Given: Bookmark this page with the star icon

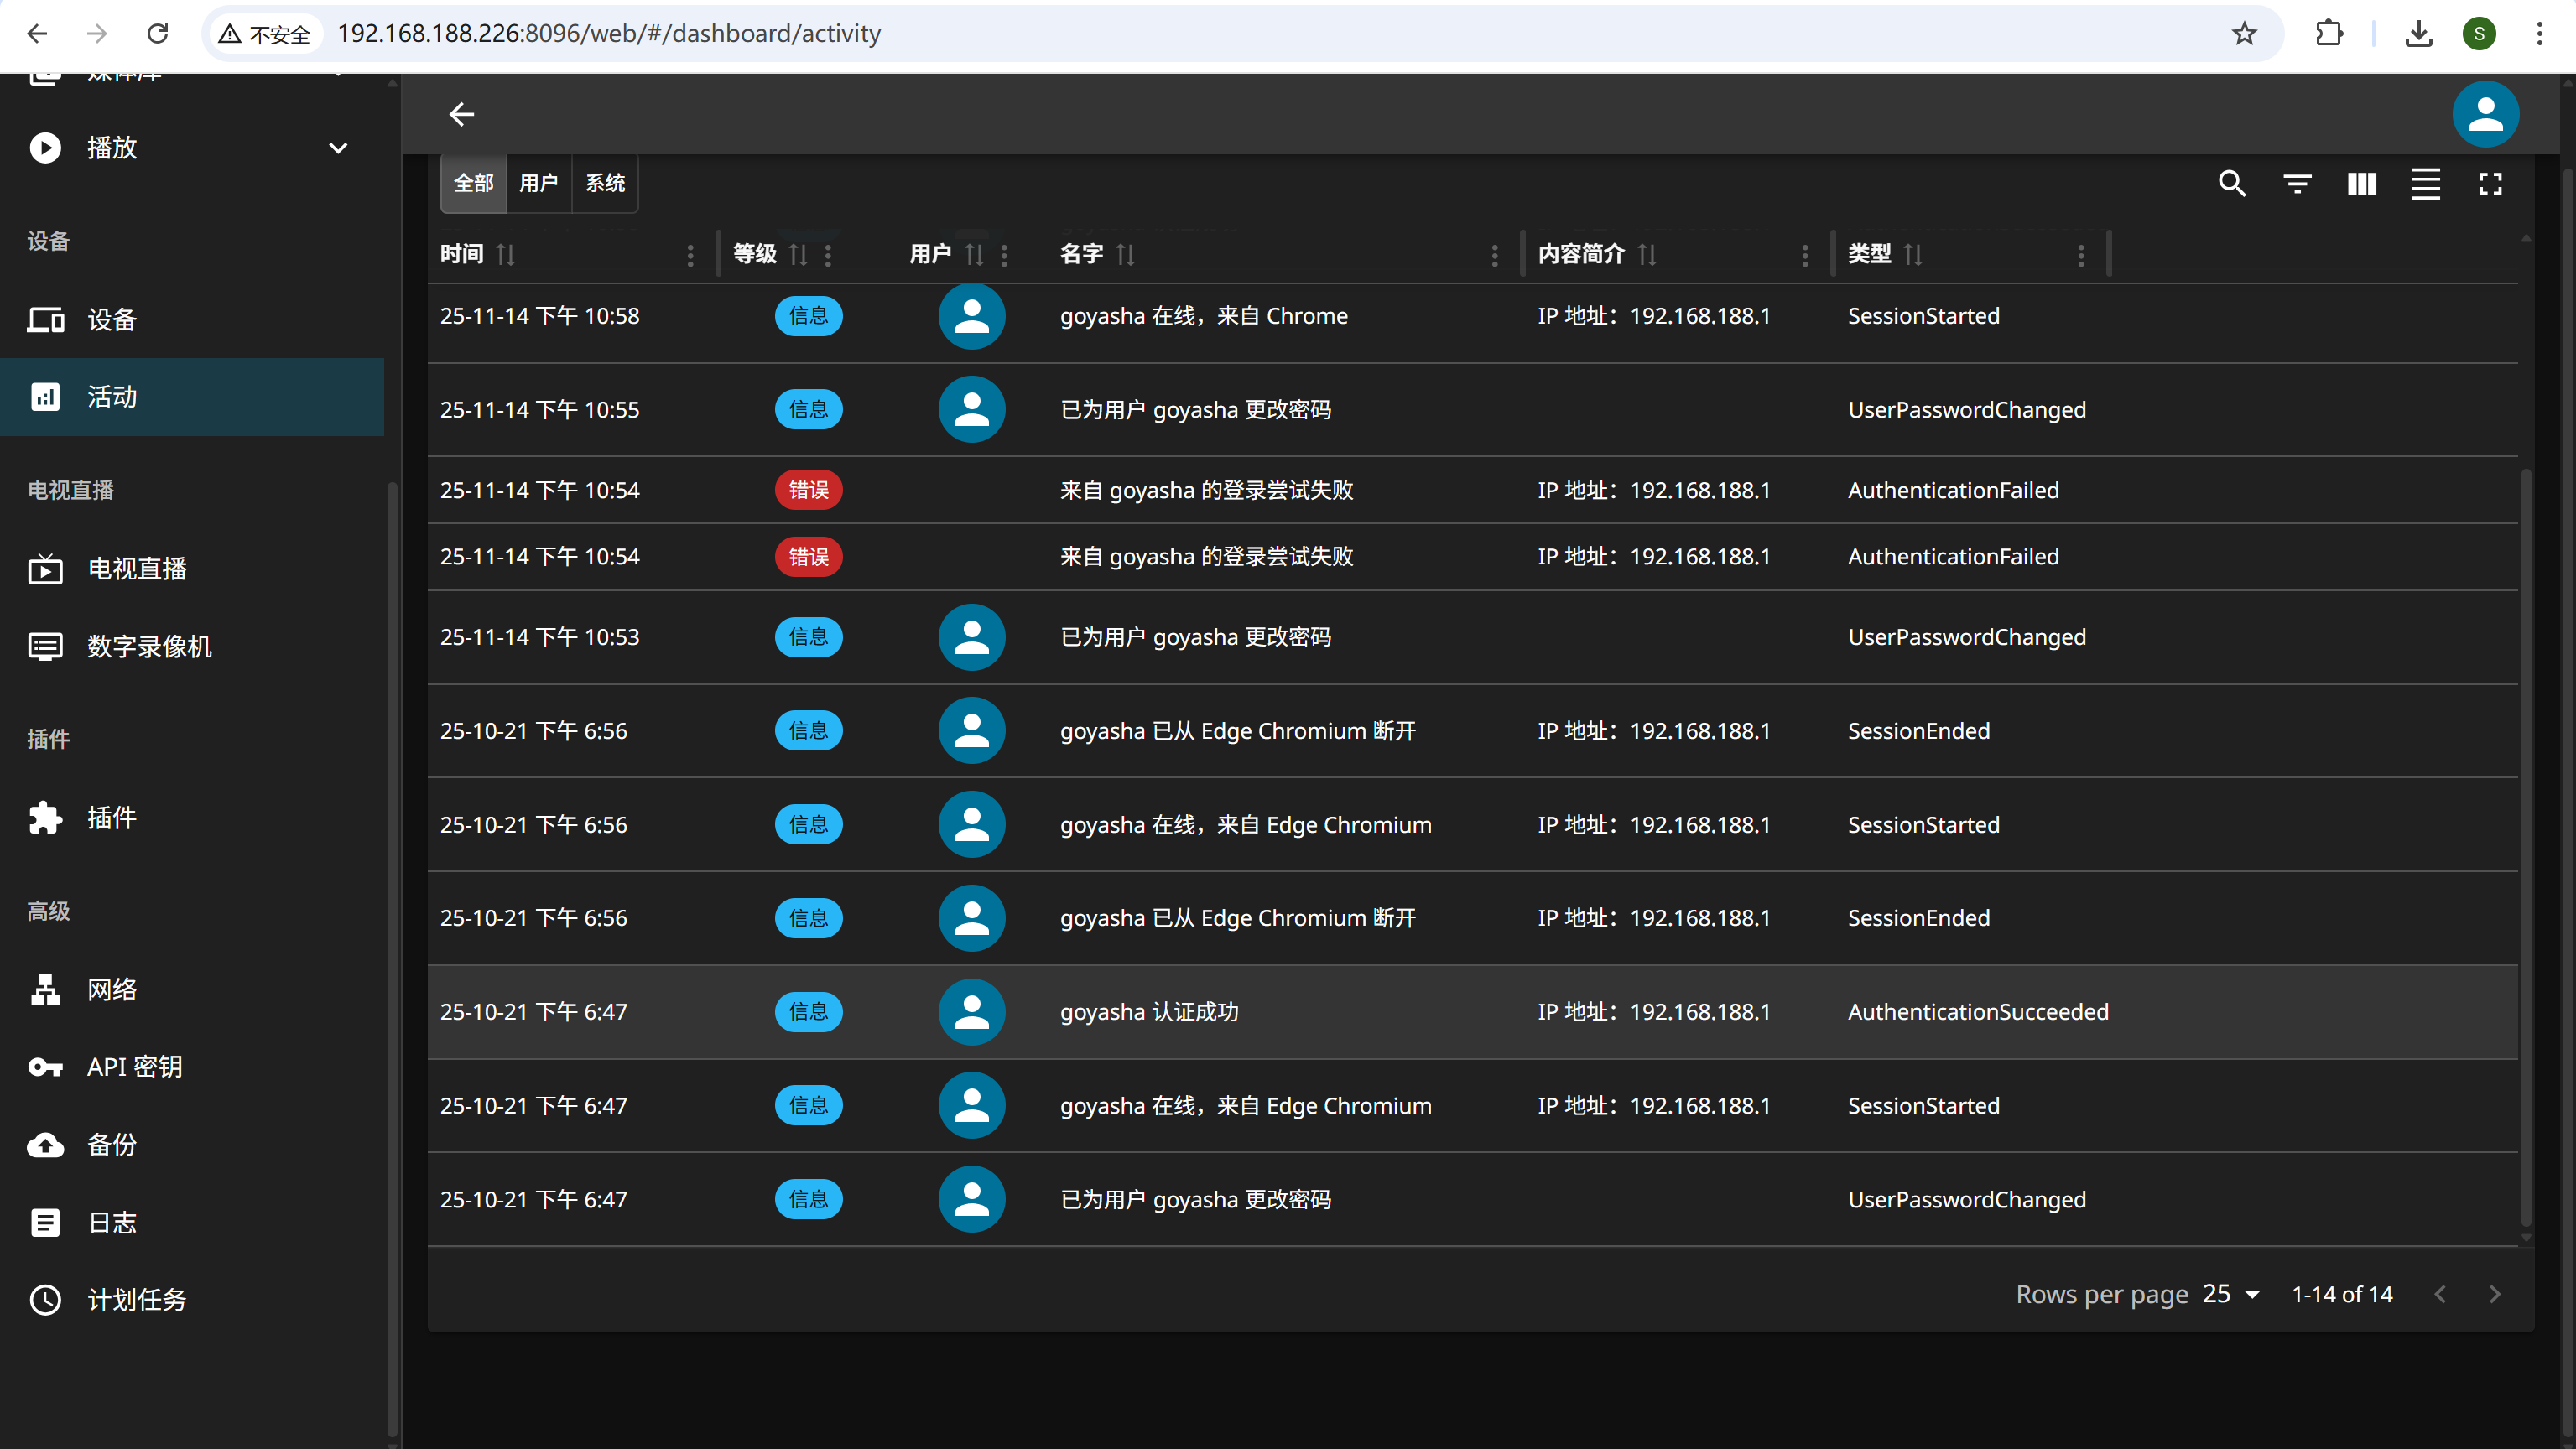Looking at the screenshot, I should tap(2244, 34).
